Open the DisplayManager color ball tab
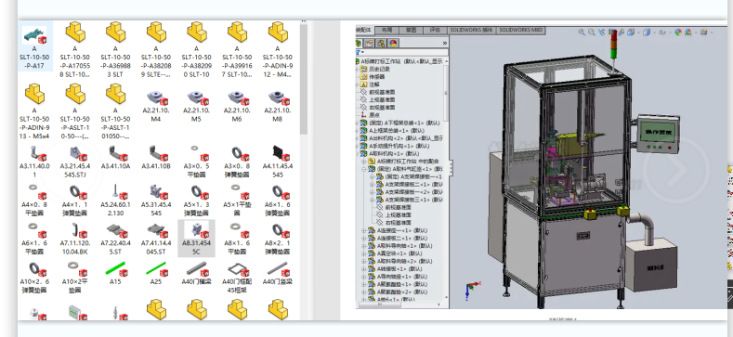This screenshot has width=733, height=337. [393, 44]
